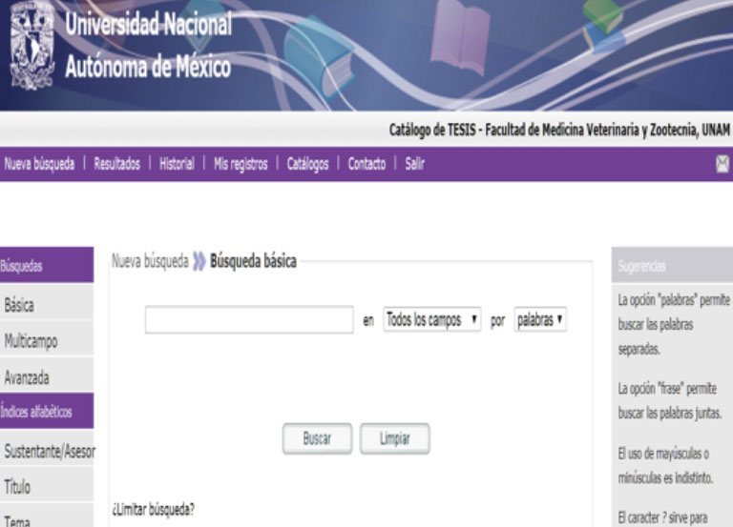
Task: Click the Sugerencias panel header
Action: (x=672, y=265)
